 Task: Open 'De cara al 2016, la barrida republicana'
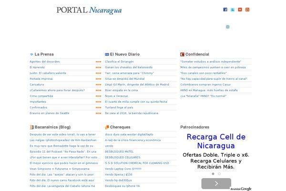pos(132,113)
